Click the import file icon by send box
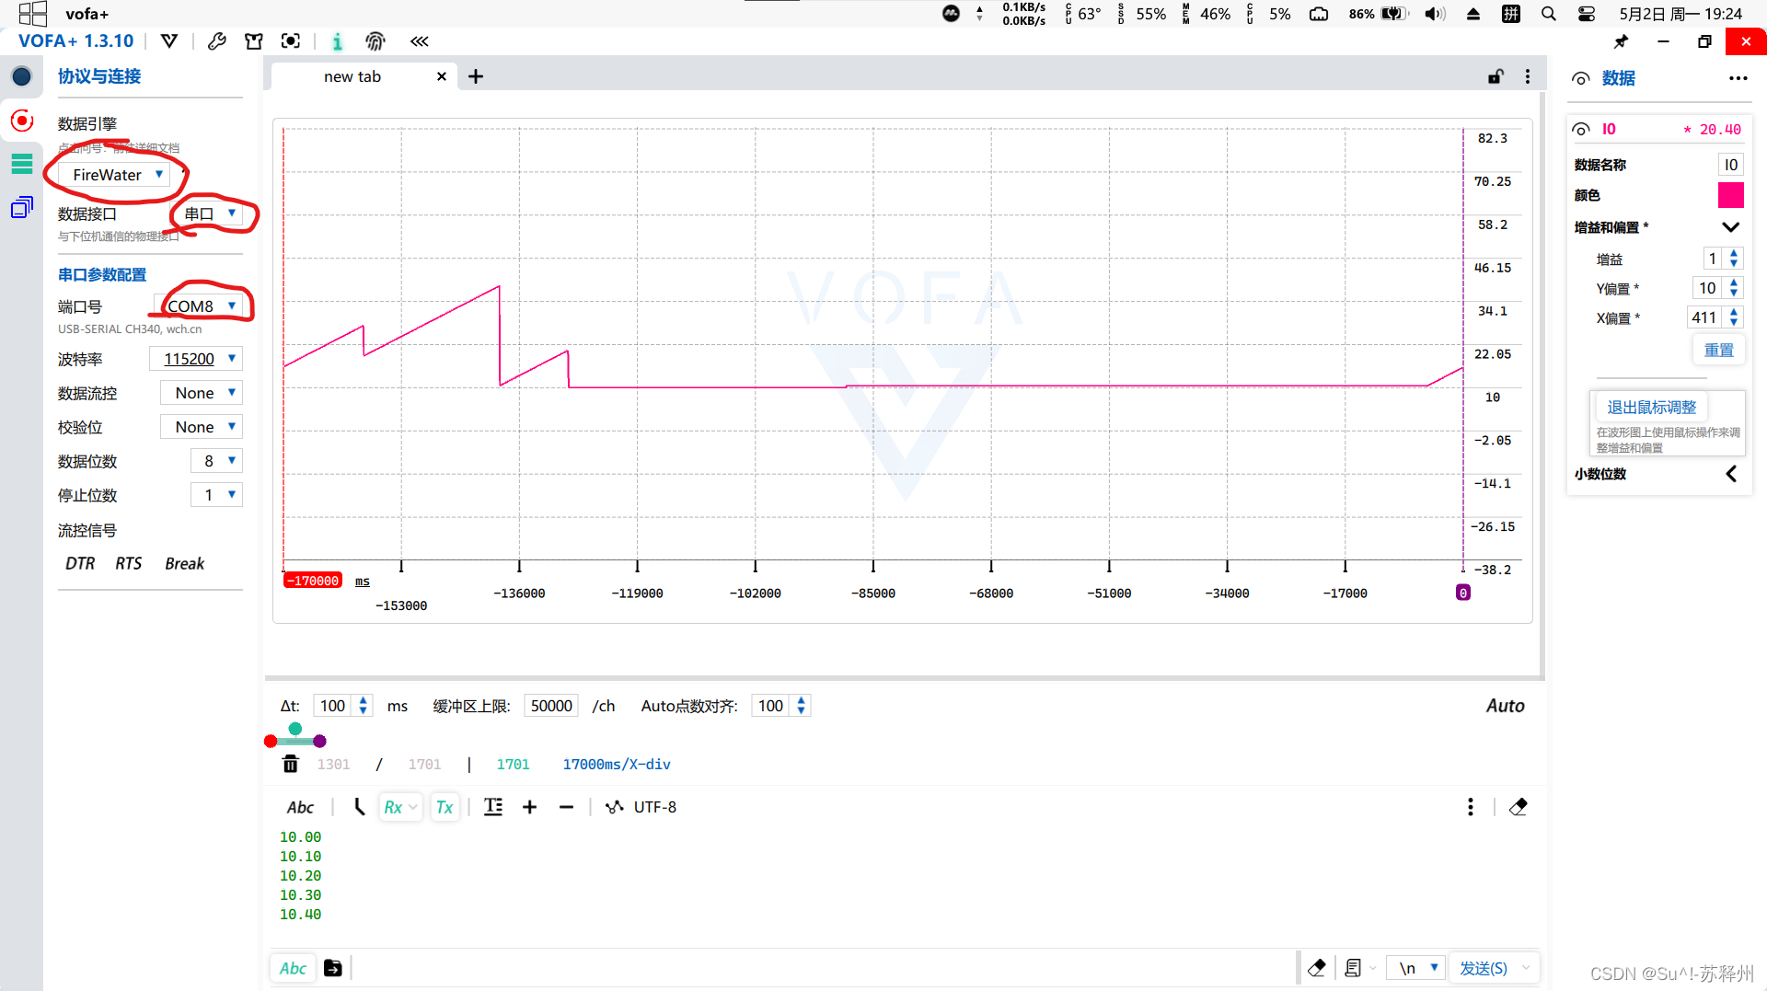Viewport: 1767px width, 991px height. [333, 968]
